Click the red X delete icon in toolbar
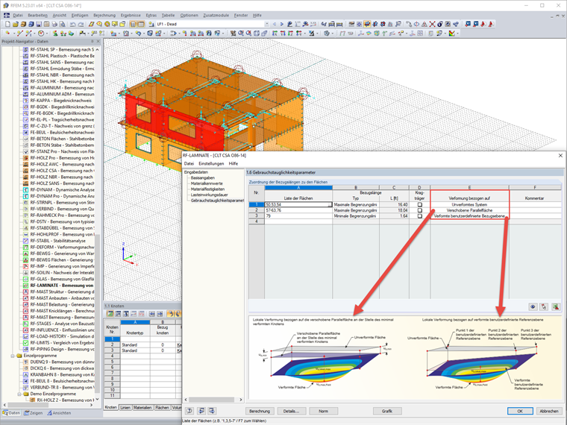The width and height of the screenshot is (567, 425). [x=432, y=24]
